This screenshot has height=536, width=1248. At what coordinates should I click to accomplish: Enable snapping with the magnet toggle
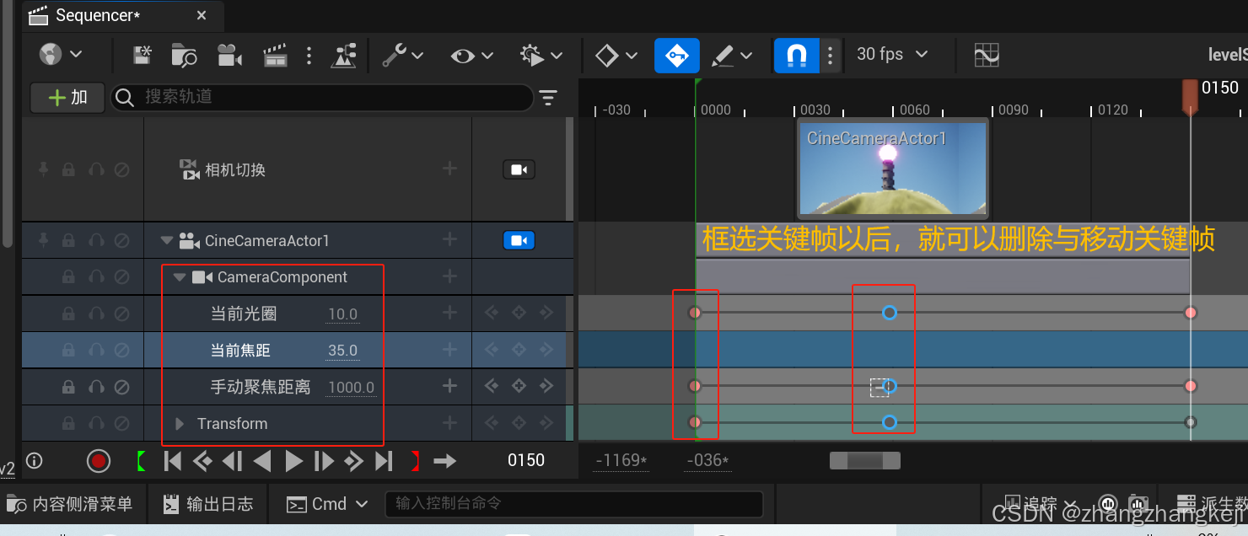tap(796, 54)
